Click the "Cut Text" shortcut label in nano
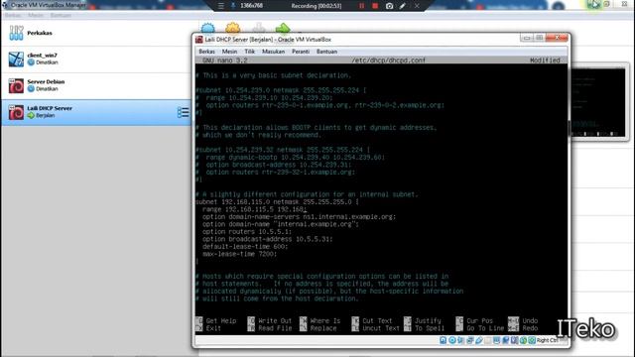This screenshot has height=357, width=635. (377, 320)
